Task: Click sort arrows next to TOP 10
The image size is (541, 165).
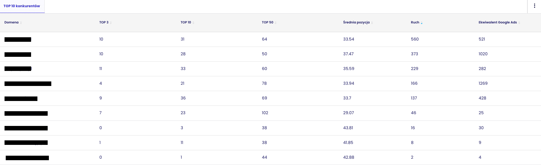Action: [193, 23]
